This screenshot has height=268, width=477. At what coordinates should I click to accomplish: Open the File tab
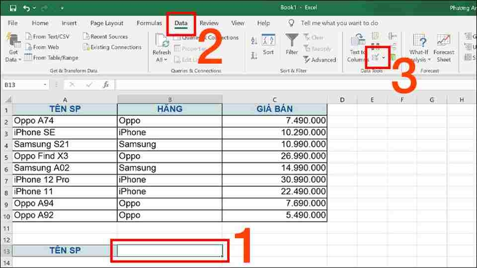point(13,23)
